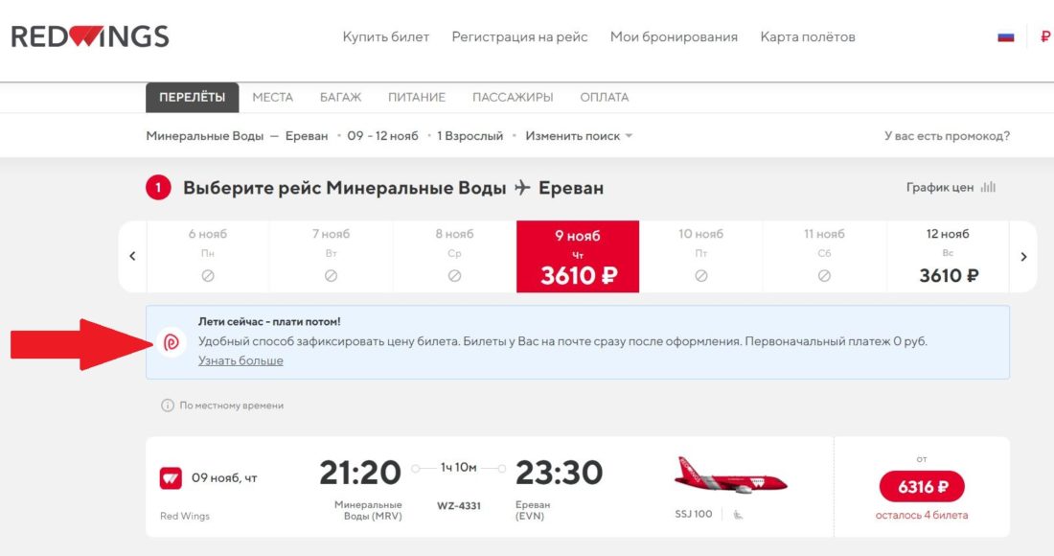This screenshot has height=556, width=1054.
Task: Click the left arrow to view earlier dates
Action: pyautogui.click(x=132, y=256)
